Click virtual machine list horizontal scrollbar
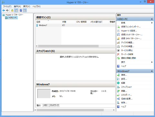The image size is (155, 117). coord(68,46)
